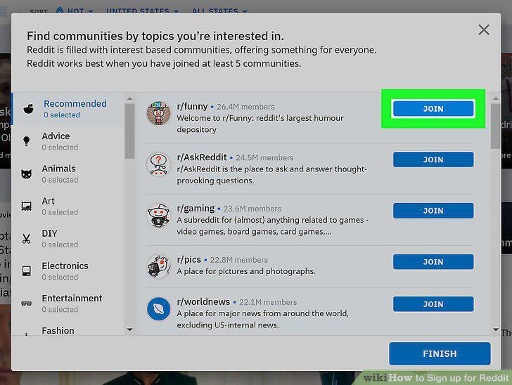Click the community list scrollbar thumb
This screenshot has width=512, height=385.
495,126
